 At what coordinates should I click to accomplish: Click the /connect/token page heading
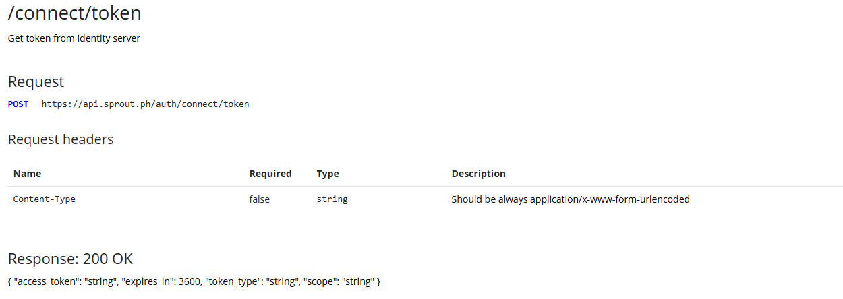tap(74, 13)
